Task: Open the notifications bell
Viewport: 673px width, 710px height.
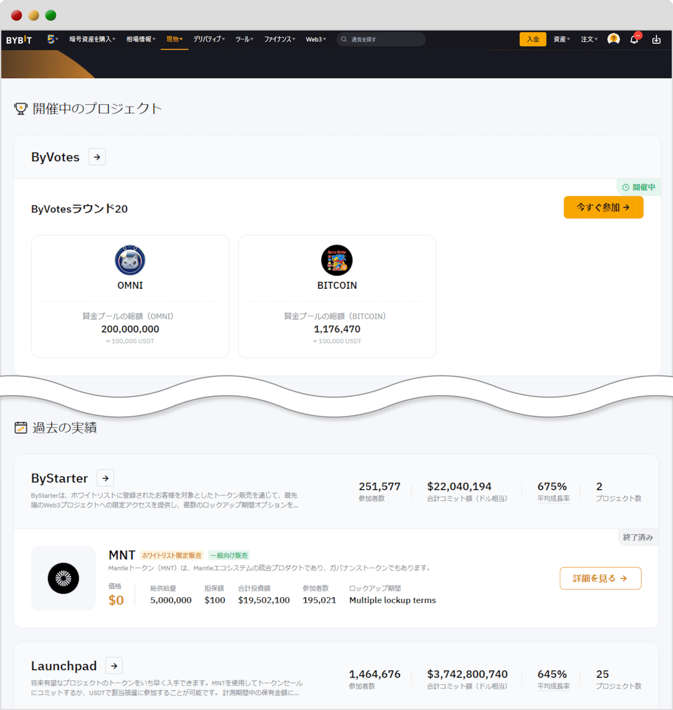Action: (635, 39)
